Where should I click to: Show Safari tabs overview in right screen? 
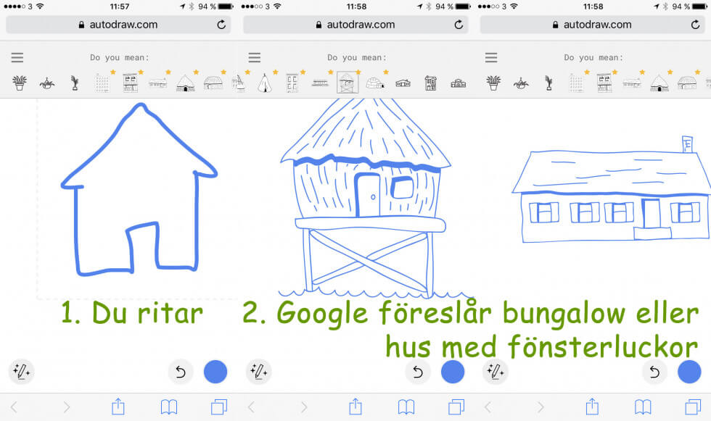693,407
